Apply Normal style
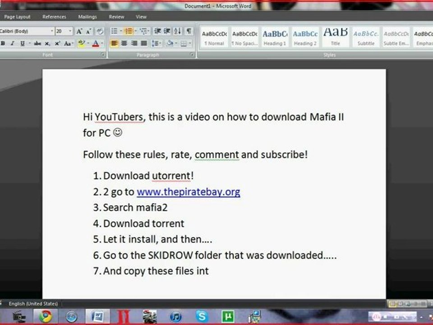 214,37
